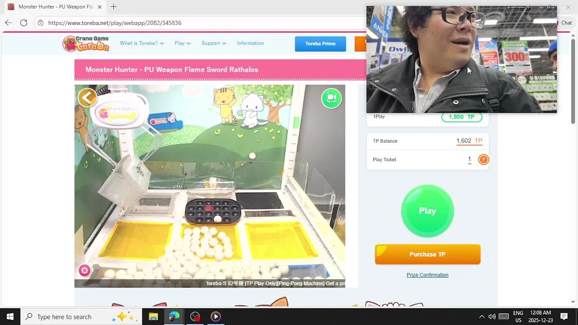Open volume control in system tray
Image resolution: width=578 pixels, height=325 pixels.
pos(492,316)
